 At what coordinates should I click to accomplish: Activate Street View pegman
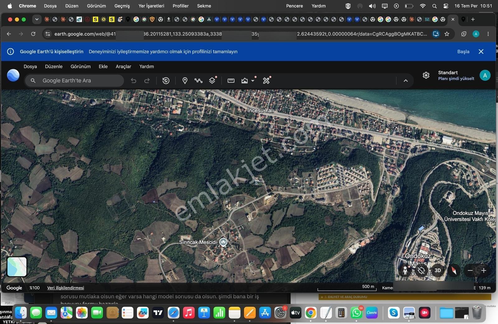pos(405,270)
